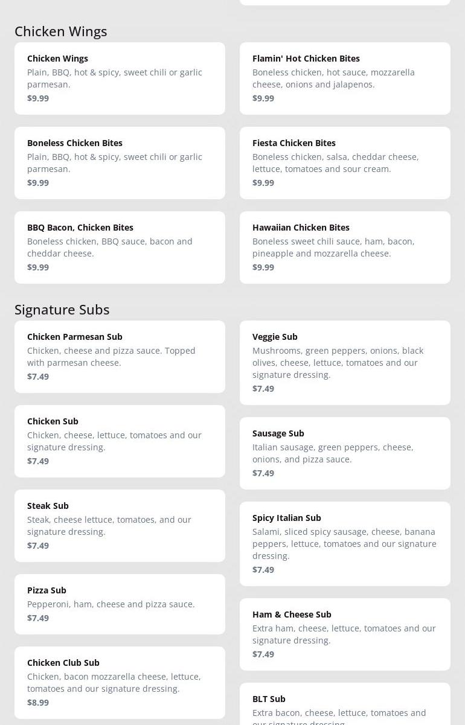
Task: Pick the Chicken Parmesan Sub
Action: pos(120,357)
